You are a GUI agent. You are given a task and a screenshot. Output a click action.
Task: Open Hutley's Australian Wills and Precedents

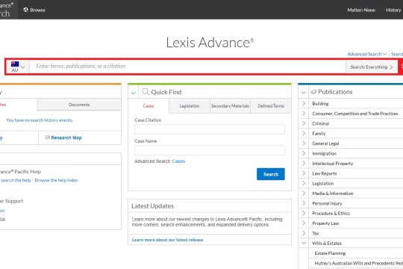[x=358, y=263]
